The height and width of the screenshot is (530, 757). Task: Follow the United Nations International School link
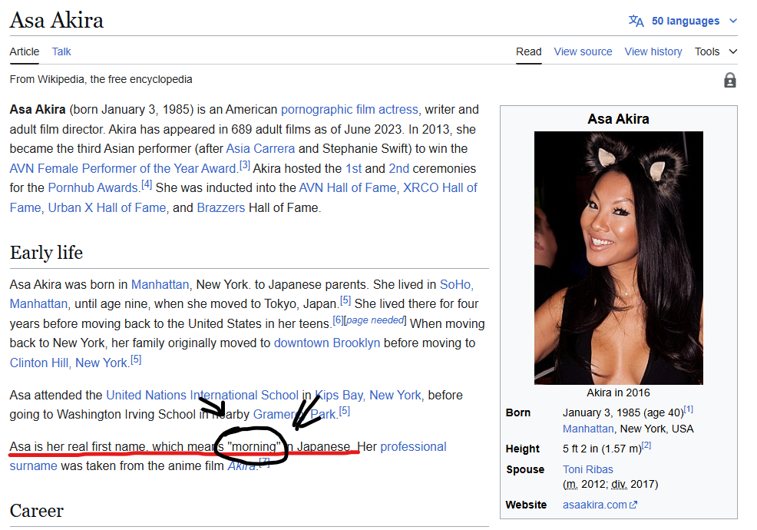click(x=202, y=396)
